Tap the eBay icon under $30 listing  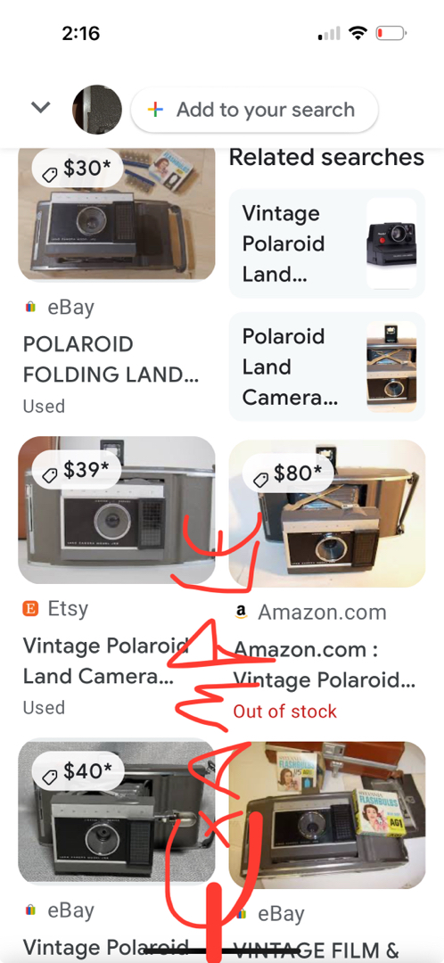coord(30,307)
